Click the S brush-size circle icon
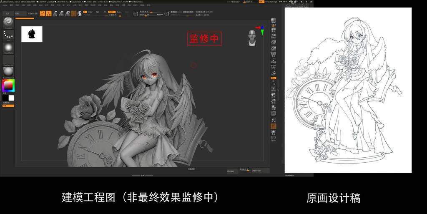Screen dimensions: 427x214 (x=136, y=14)
